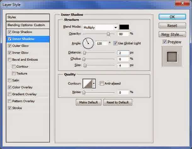Select the Bevel and Emboss row
Image resolution: width=192 pixels, height=149 pixels.
tap(28, 60)
